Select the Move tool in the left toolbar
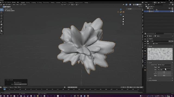This screenshot has width=174, height=97. [x=2, y=16]
